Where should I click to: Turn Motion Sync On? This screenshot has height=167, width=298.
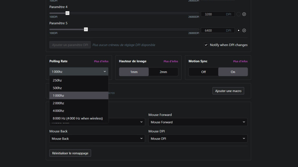pos(233,72)
